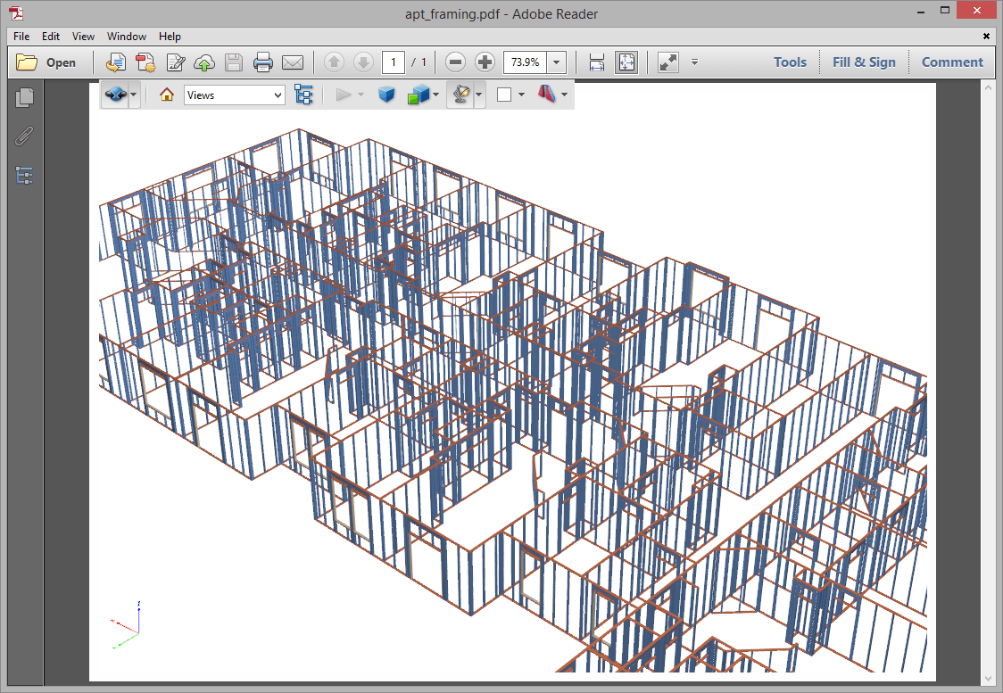The height and width of the screenshot is (693, 1003).
Task: Go to next page arrow
Action: tap(363, 62)
